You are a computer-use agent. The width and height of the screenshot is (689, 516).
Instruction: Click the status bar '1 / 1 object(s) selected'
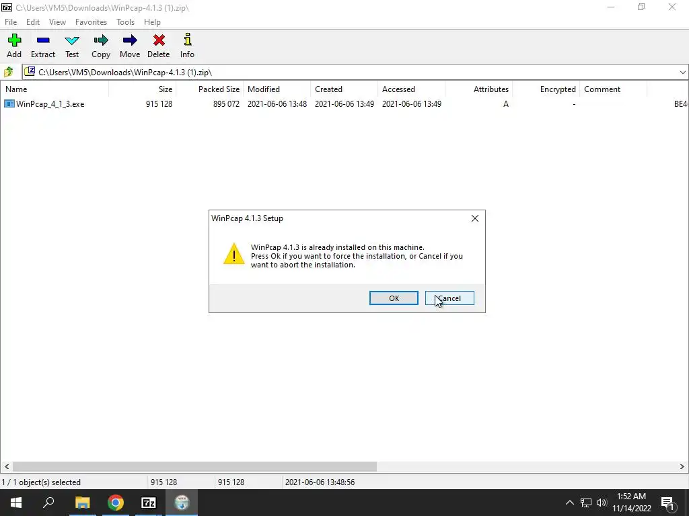coord(41,482)
